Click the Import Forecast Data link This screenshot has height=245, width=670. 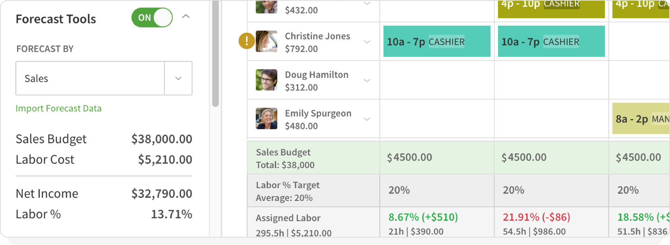pyautogui.click(x=58, y=108)
